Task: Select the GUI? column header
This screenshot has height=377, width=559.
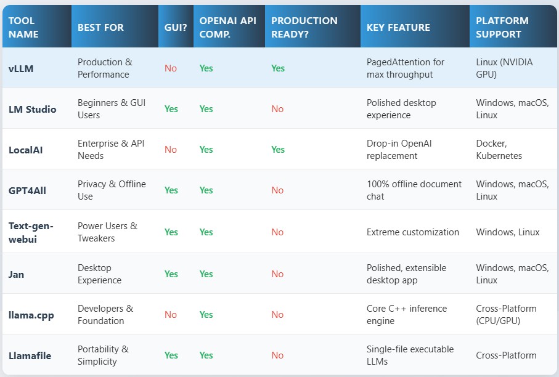Action: (175, 27)
